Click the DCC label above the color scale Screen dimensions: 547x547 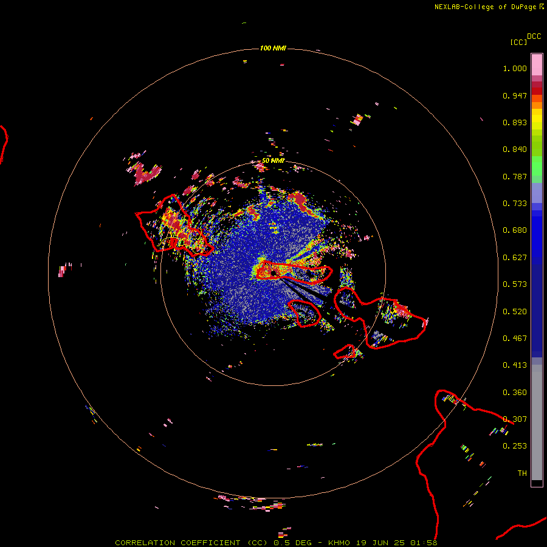point(534,36)
